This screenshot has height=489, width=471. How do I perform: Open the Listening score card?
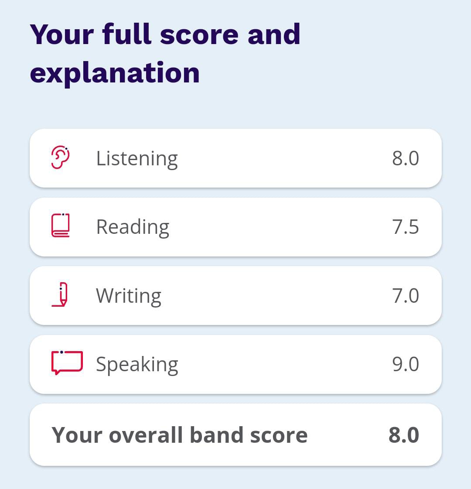(235, 158)
